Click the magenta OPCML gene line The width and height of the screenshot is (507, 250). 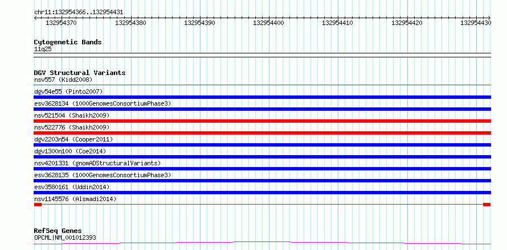(x=262, y=243)
